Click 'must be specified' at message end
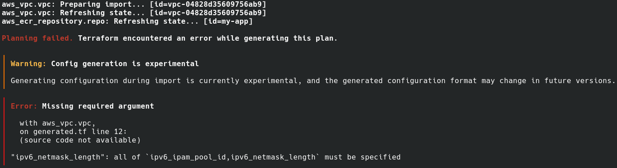The image size is (617, 168). [x=363, y=157]
